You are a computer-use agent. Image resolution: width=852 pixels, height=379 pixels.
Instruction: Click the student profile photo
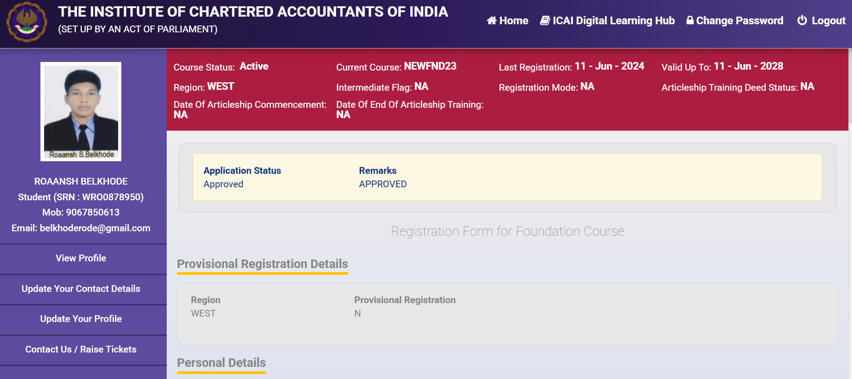81,111
